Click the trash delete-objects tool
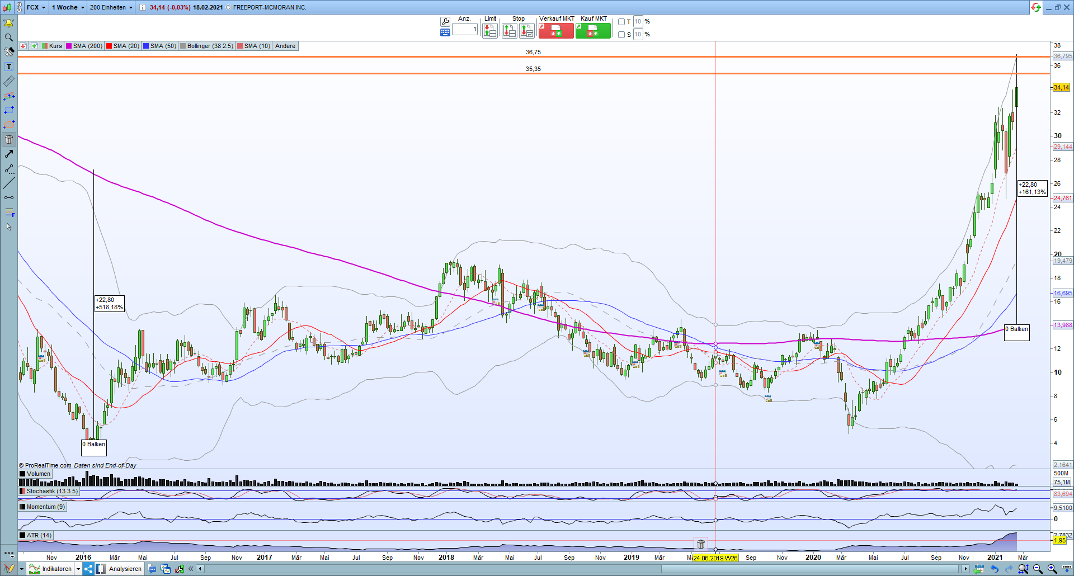Screen dimensions: 1074x576 coord(9,139)
